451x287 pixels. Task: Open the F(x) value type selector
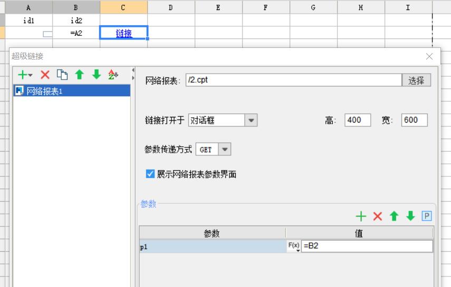pyautogui.click(x=294, y=246)
